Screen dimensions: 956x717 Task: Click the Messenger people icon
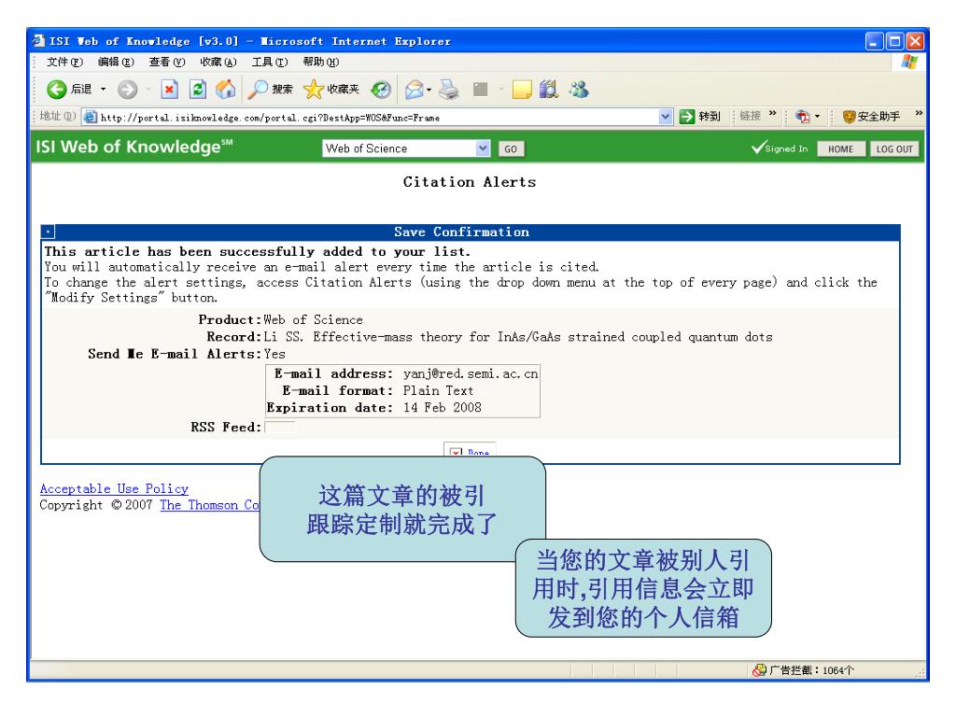click(579, 90)
